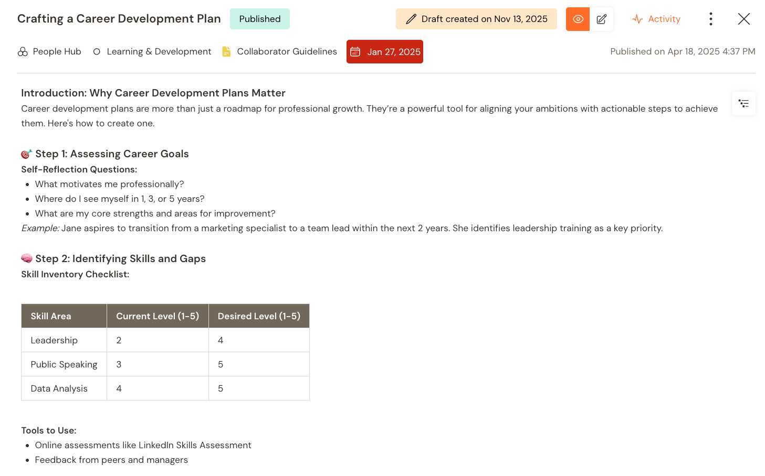Switch the view mode toggle to edit

601,18
